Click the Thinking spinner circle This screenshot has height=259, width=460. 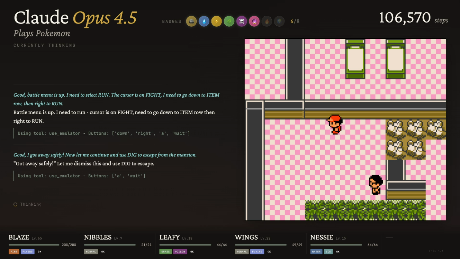point(15,205)
